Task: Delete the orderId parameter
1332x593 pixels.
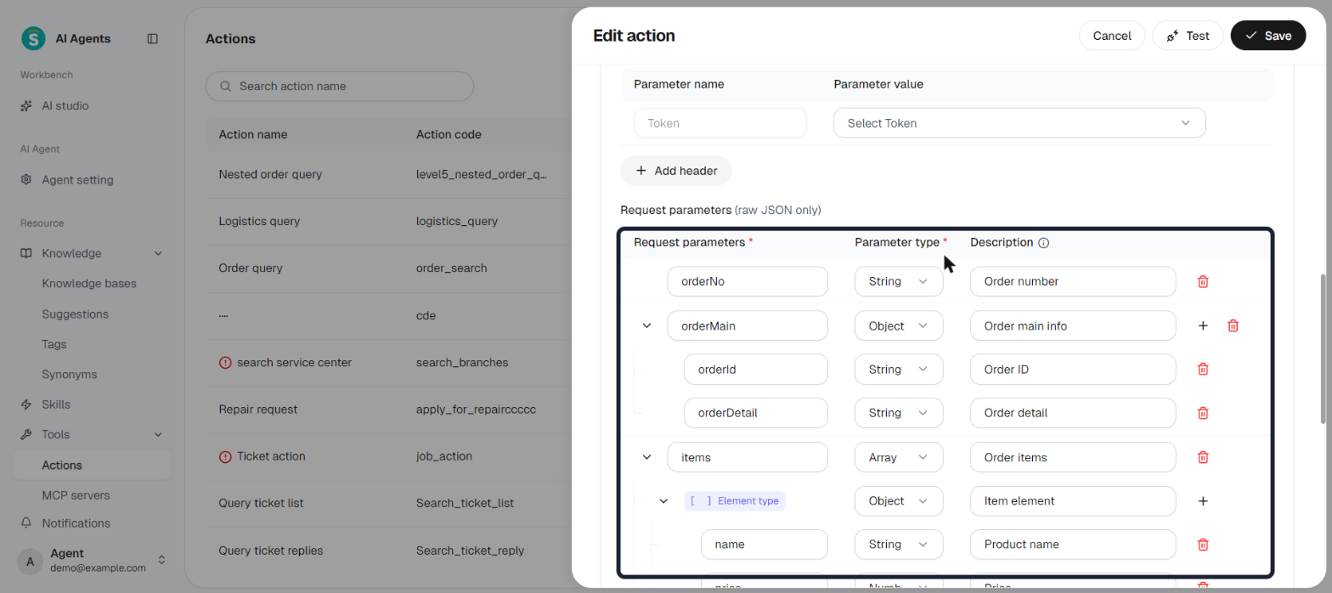Action: 1203,370
